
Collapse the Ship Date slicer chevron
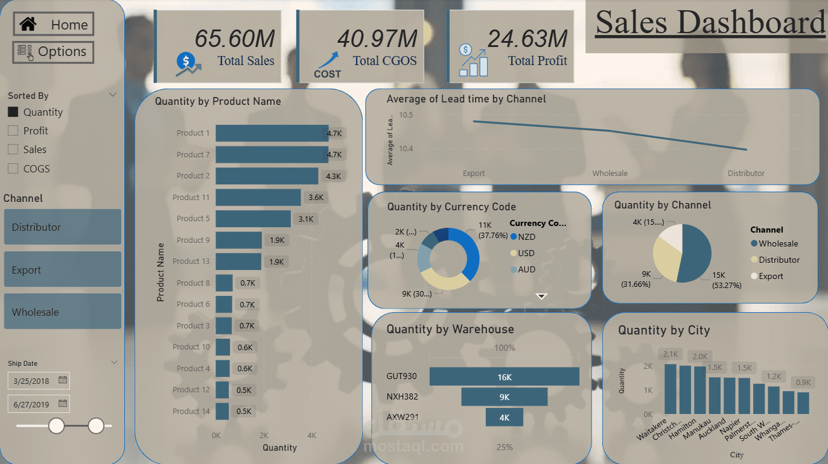click(x=114, y=362)
